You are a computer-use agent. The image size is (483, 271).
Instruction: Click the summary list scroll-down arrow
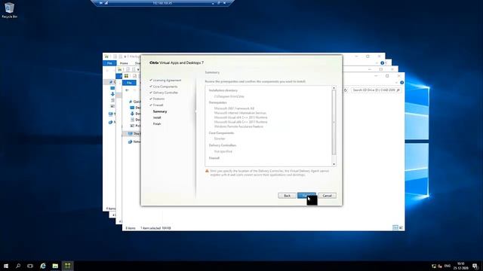334,164
